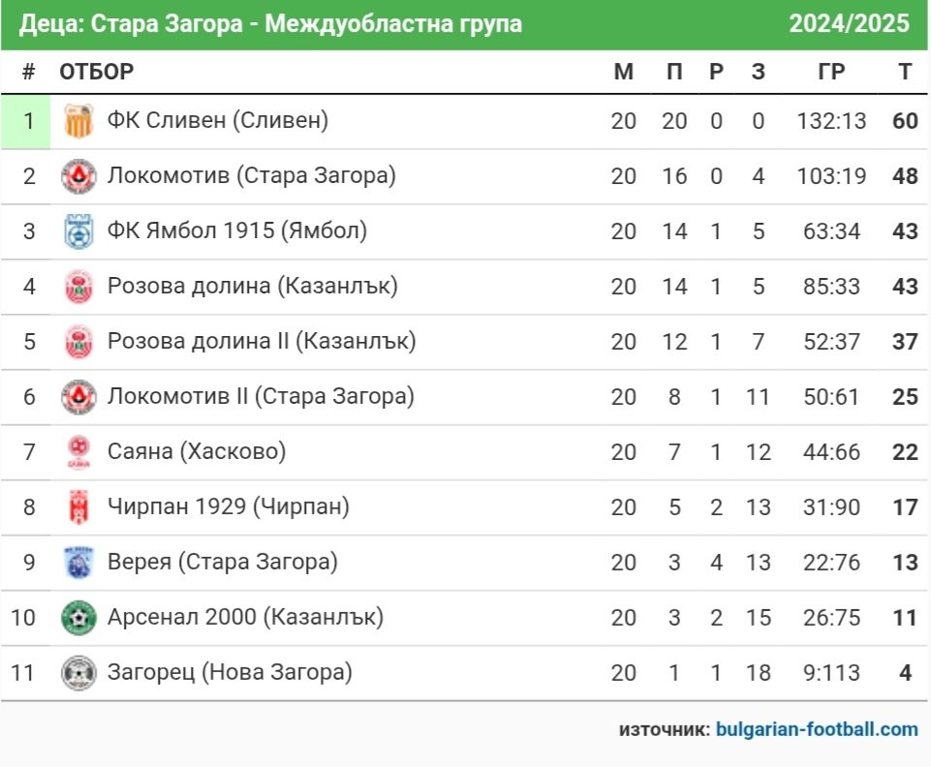The height and width of the screenshot is (767, 931).
Task: Click the highlighted green rank 1 cell
Action: click(x=26, y=121)
